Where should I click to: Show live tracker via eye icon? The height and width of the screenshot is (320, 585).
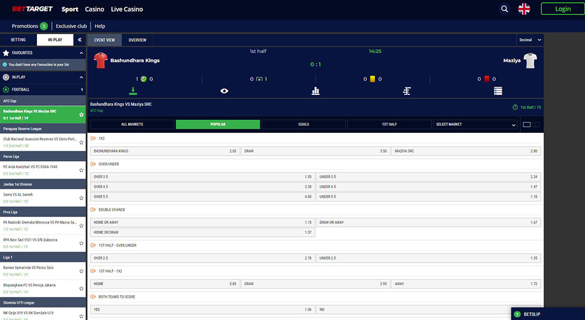click(x=224, y=91)
